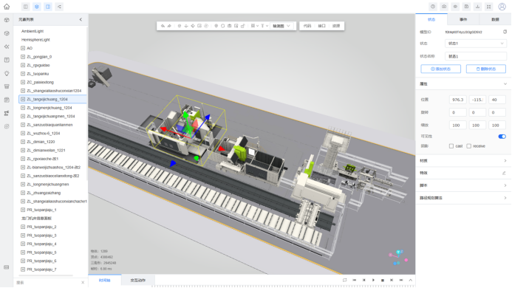Screen dimensions: 512x288
Task: Open the light bulb icon in left sidebar
Action: coord(7,73)
